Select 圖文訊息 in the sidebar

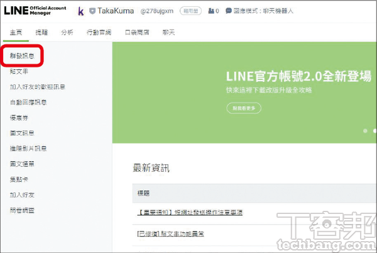point(22,133)
